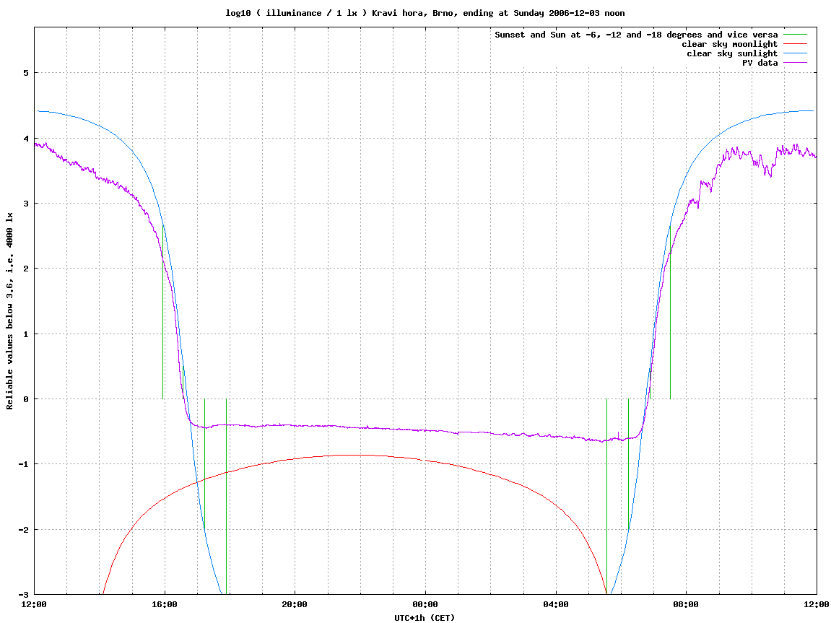
Task: Click the y-axis tick label '1'
Action: 26,334
